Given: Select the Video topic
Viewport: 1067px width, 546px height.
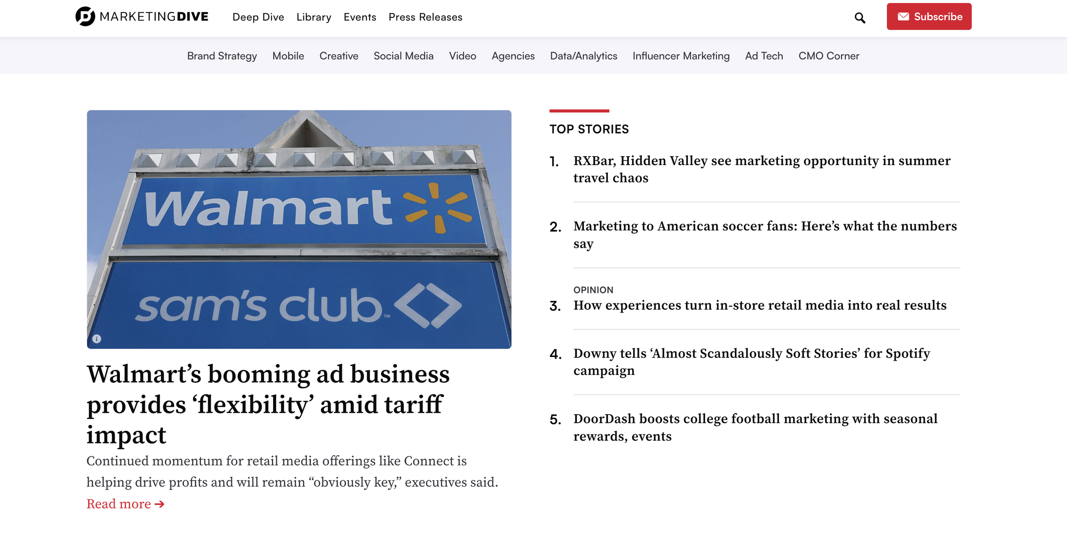Looking at the screenshot, I should [x=462, y=56].
